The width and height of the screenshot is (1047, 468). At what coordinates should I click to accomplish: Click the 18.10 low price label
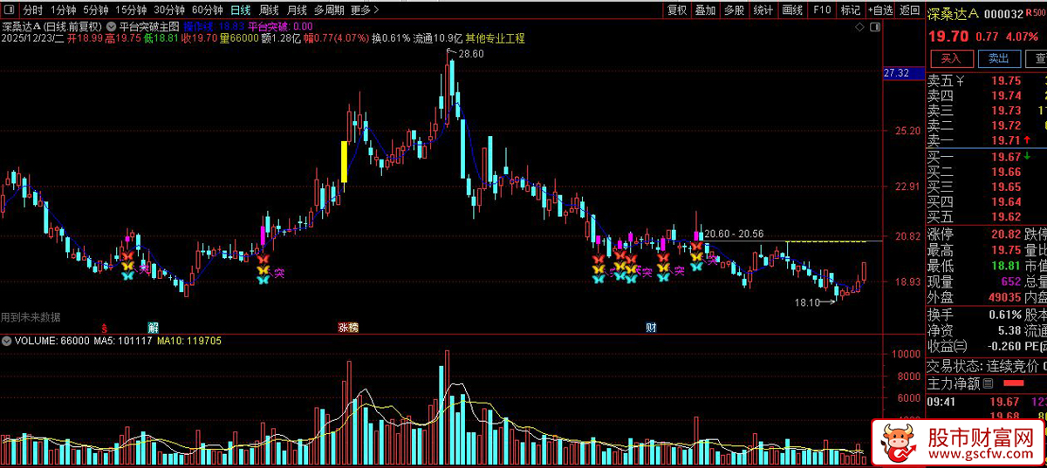[807, 302]
